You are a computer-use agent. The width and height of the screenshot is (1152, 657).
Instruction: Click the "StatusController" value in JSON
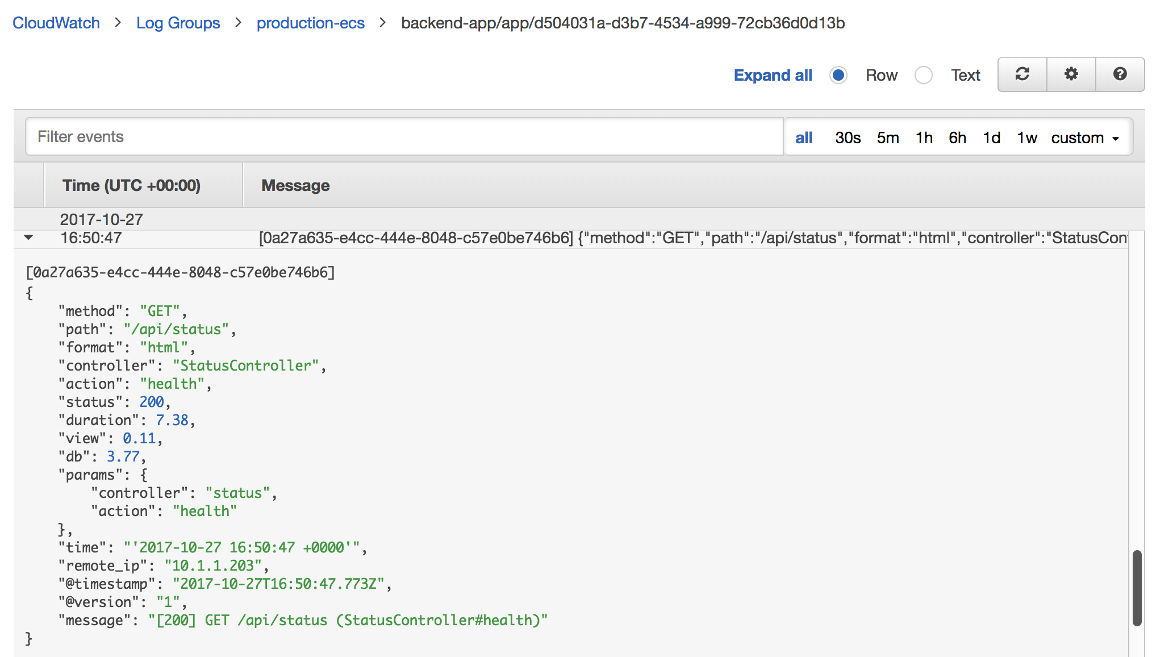point(246,365)
